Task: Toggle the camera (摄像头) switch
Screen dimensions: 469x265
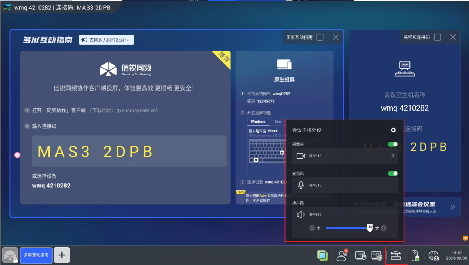Action: (393, 144)
